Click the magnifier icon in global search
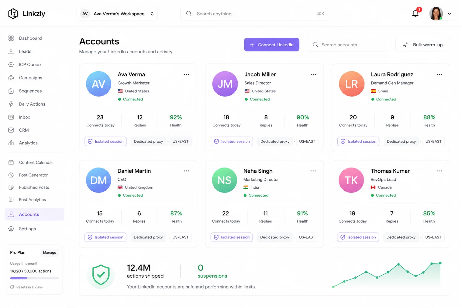This screenshot has width=462, height=308. pos(189,14)
